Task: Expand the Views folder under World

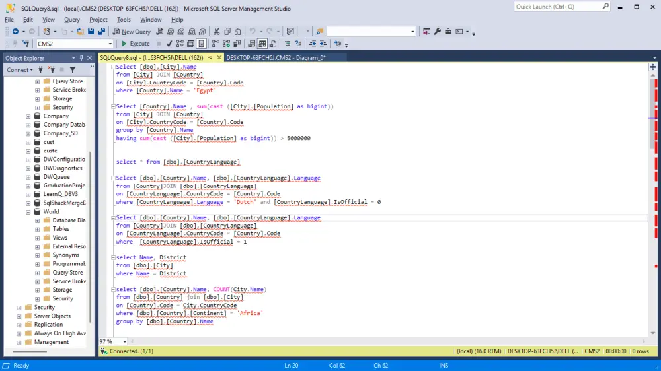Action: tap(37, 238)
